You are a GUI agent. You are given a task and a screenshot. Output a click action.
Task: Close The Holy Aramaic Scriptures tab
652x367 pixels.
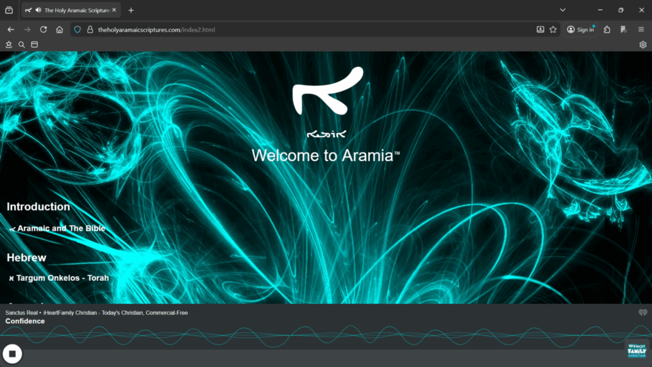tap(115, 10)
